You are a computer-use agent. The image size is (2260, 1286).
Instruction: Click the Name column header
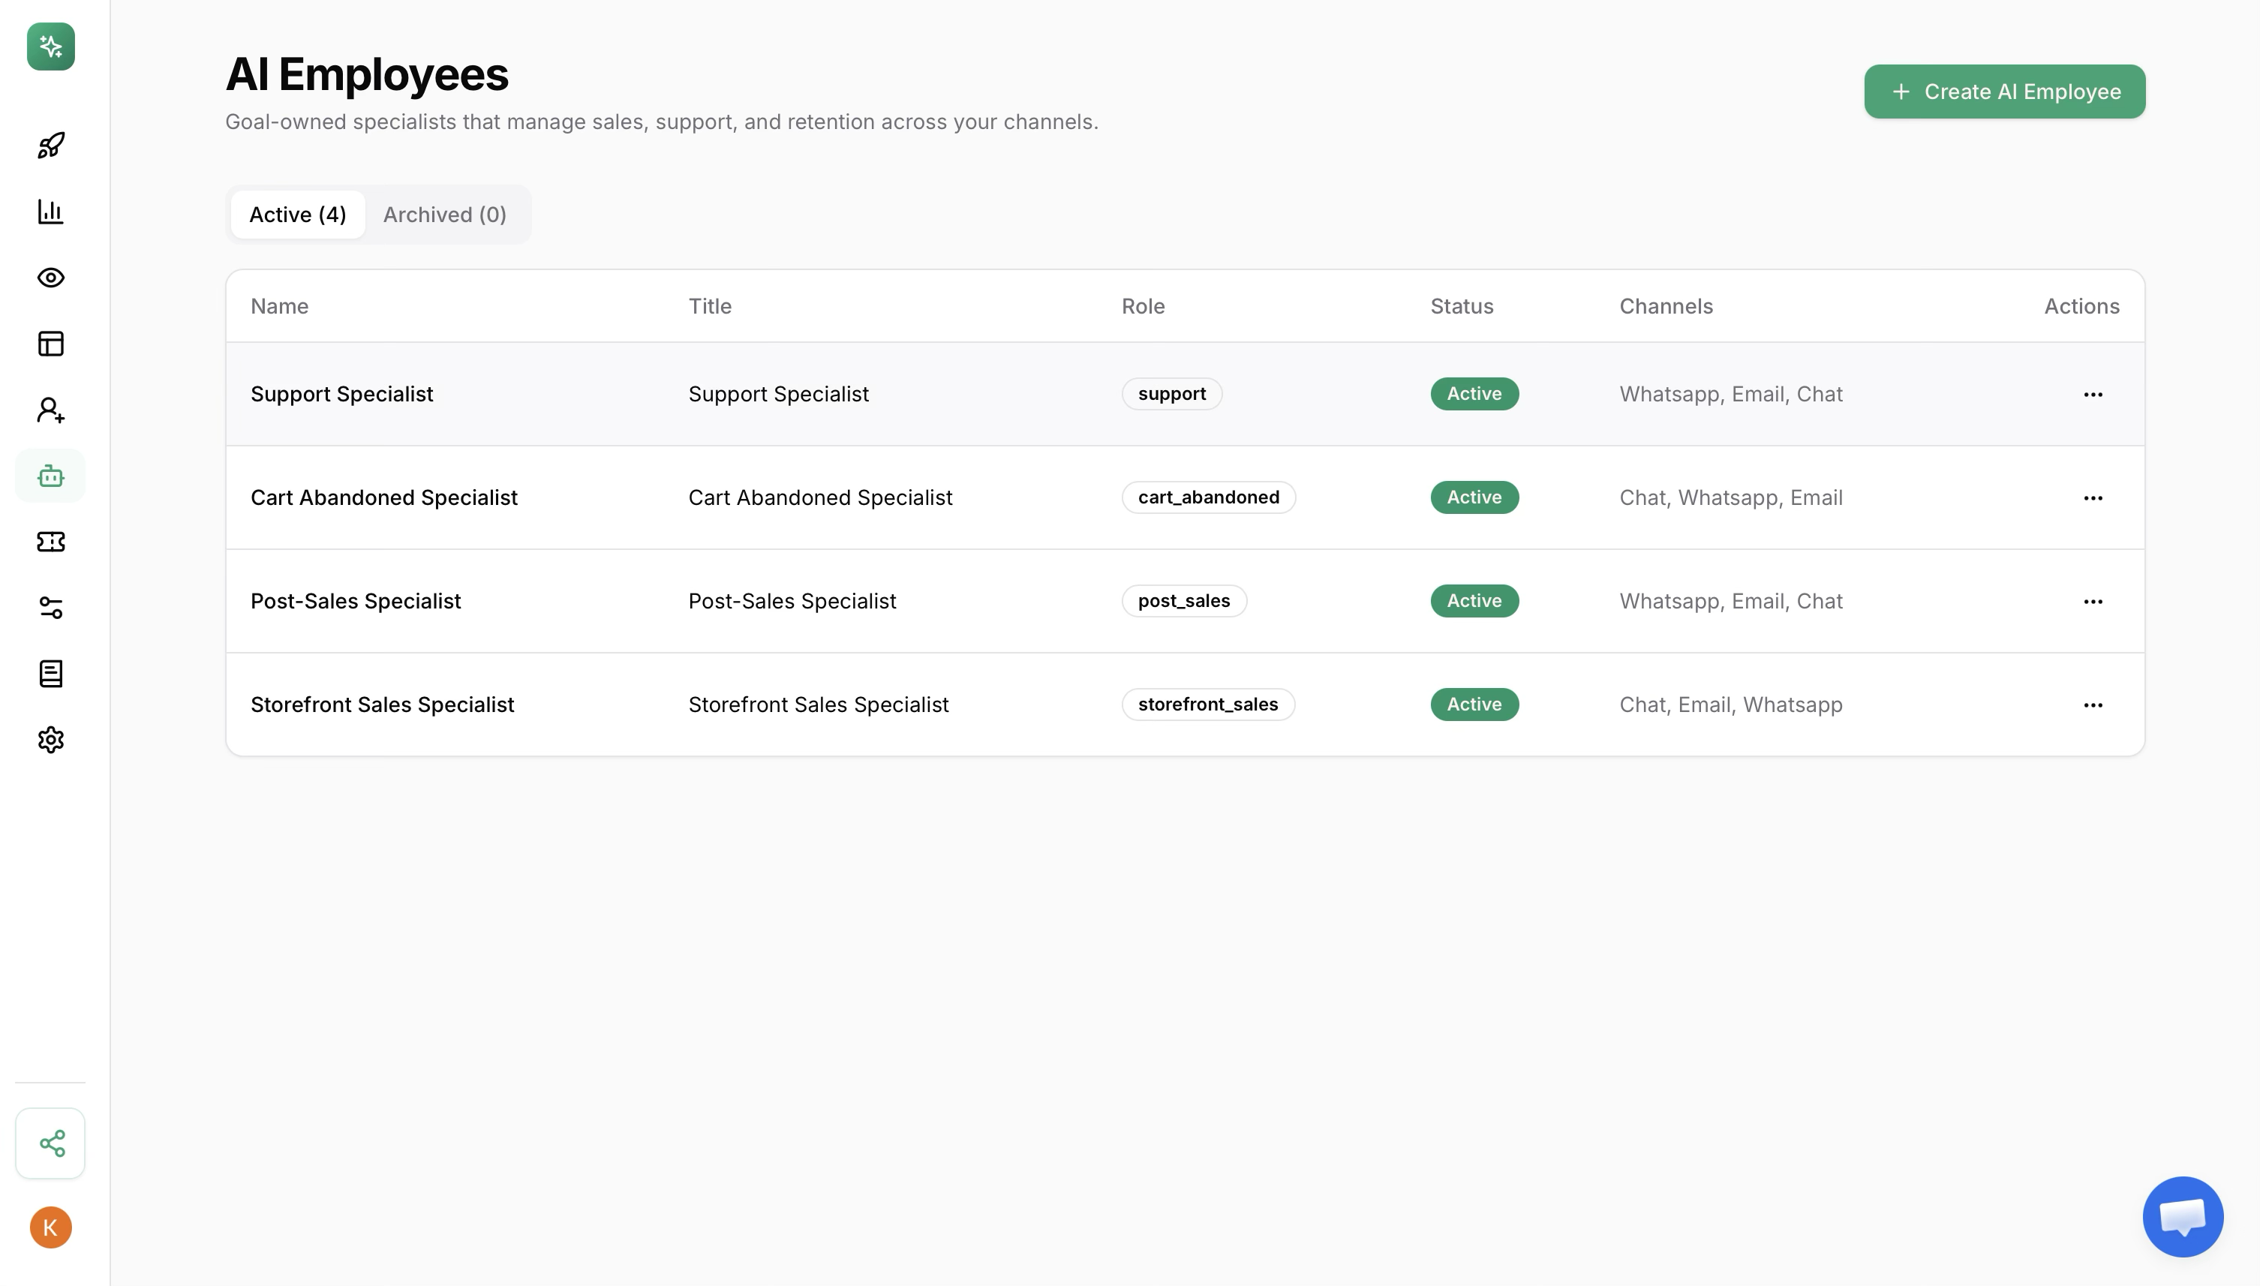tap(279, 306)
